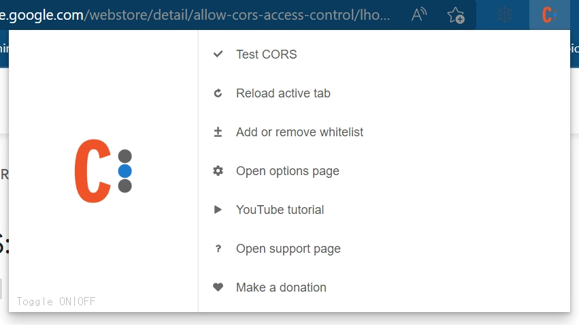The image size is (579, 325).
Task: Open options page from the menu
Action: pyautogui.click(x=287, y=171)
